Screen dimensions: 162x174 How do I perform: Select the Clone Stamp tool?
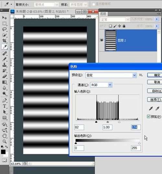(5, 65)
